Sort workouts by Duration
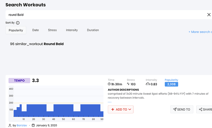The width and height of the screenshot is (212, 128). pyautogui.click(x=93, y=30)
